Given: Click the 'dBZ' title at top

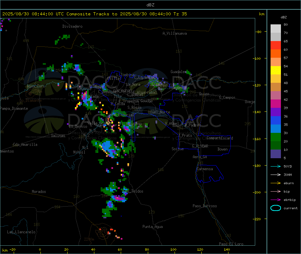Looking at the screenshot, I should coord(150,5).
